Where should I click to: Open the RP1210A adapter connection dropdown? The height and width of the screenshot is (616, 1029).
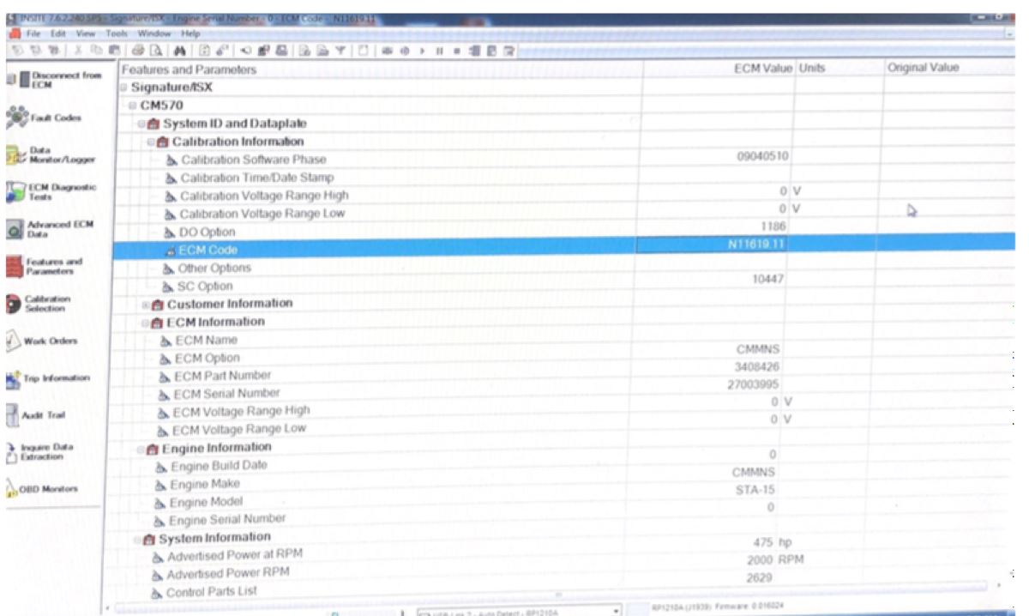617,611
